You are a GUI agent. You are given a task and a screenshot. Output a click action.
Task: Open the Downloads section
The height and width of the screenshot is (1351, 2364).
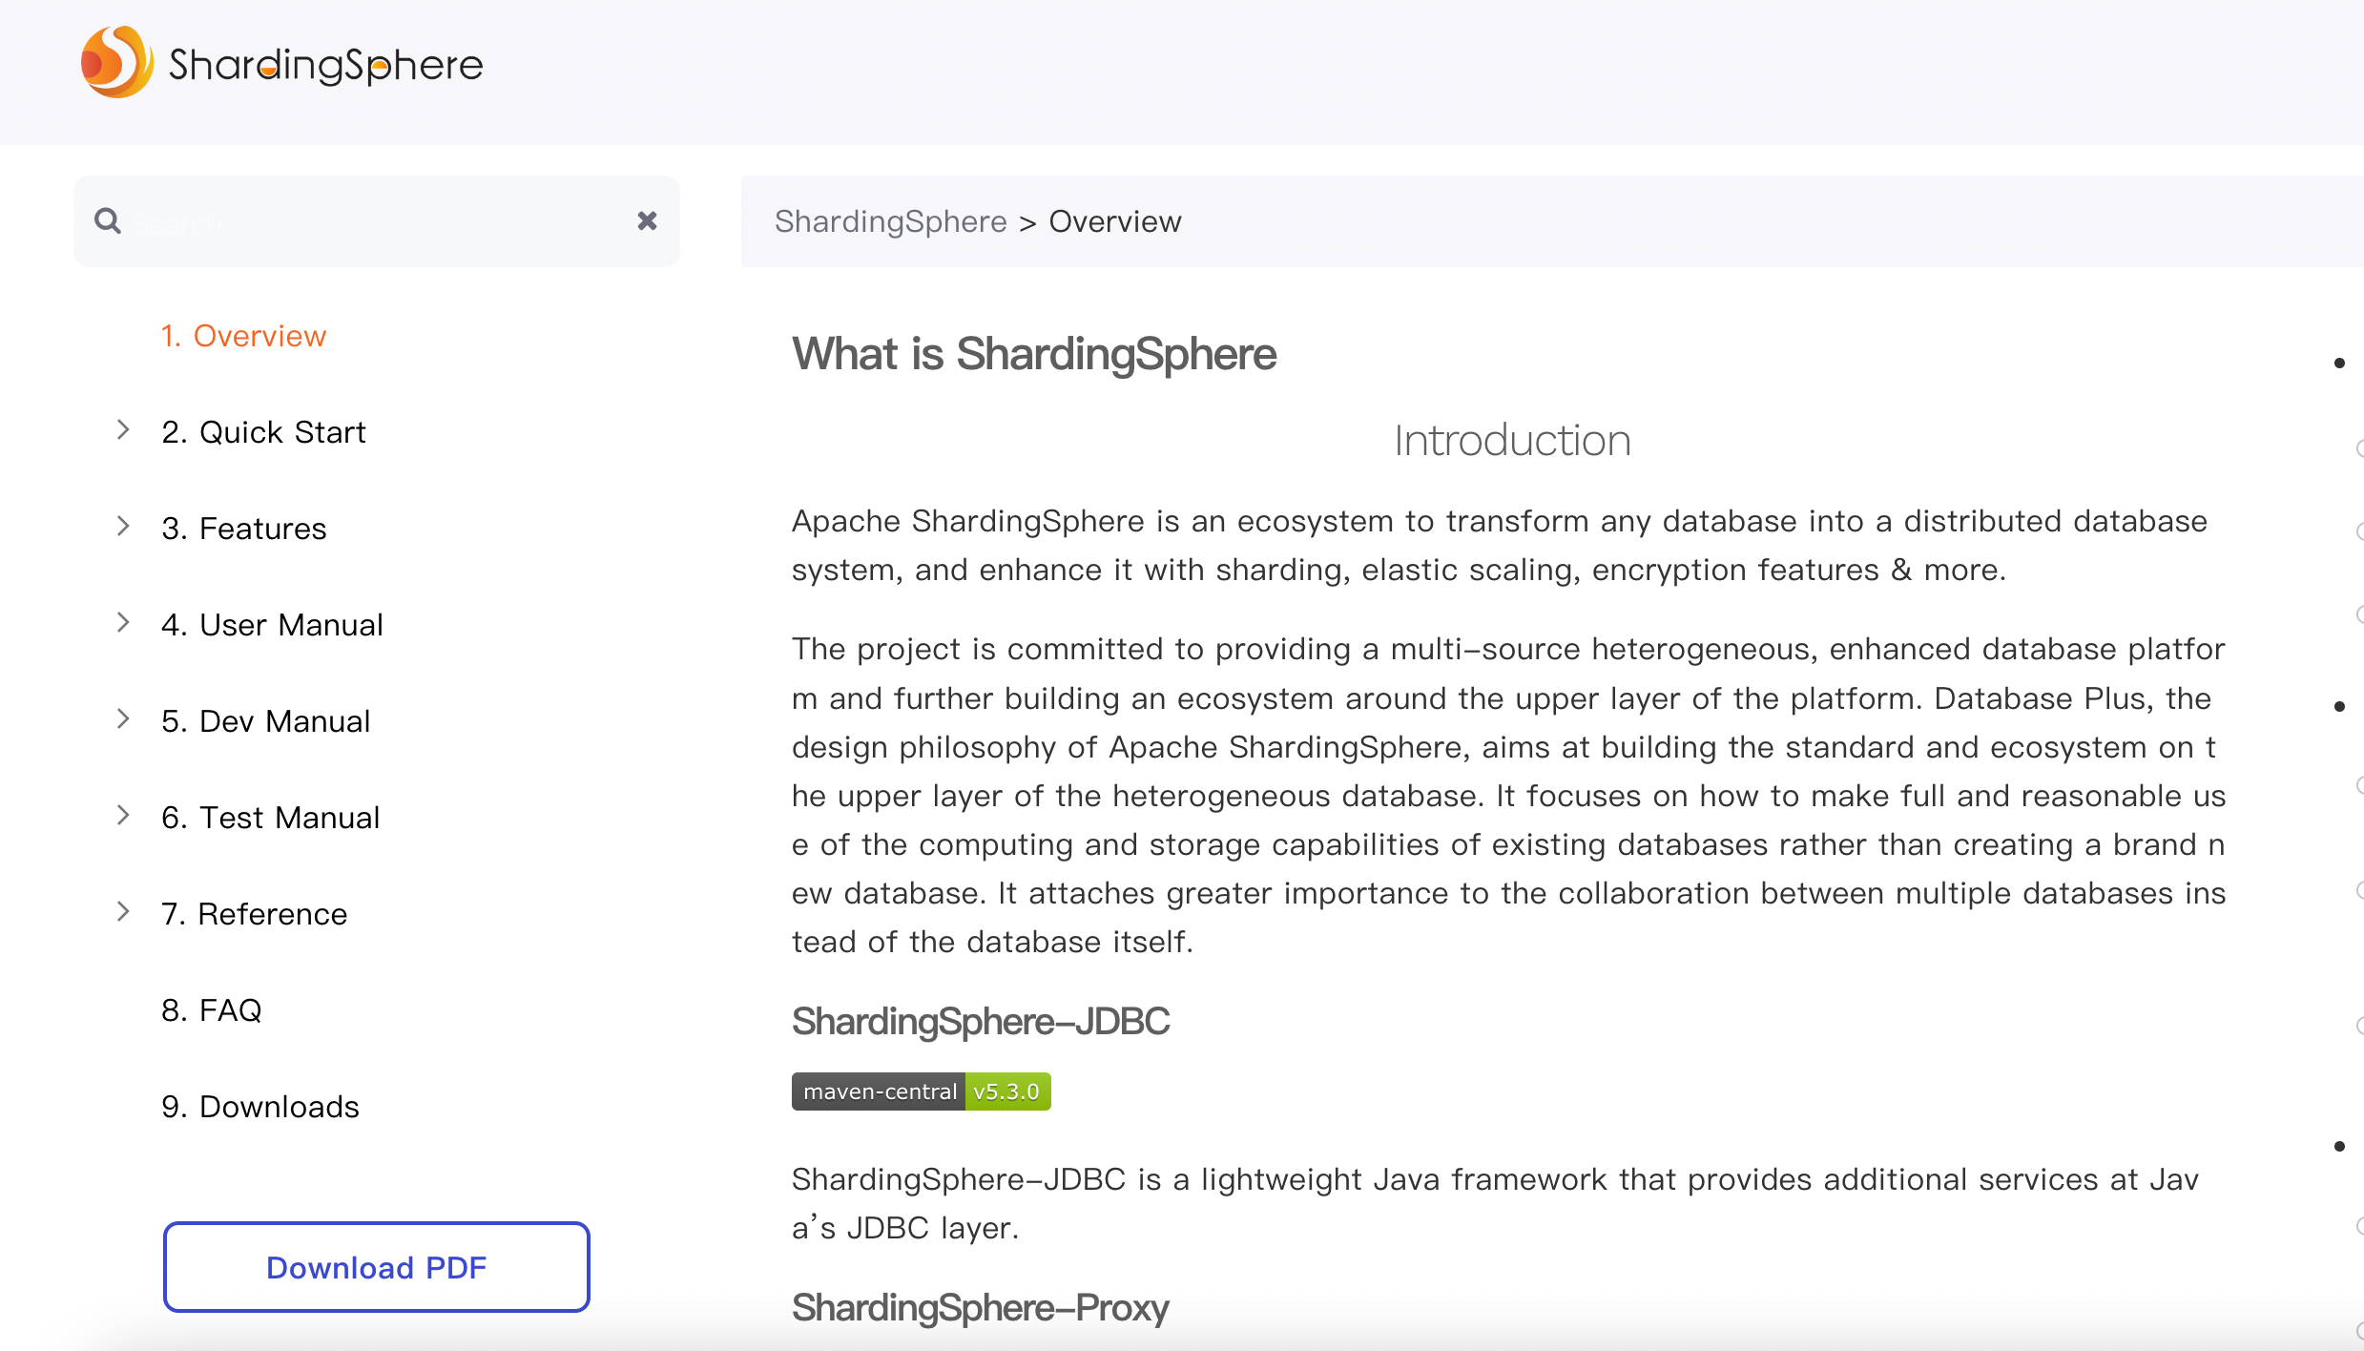click(x=259, y=1107)
